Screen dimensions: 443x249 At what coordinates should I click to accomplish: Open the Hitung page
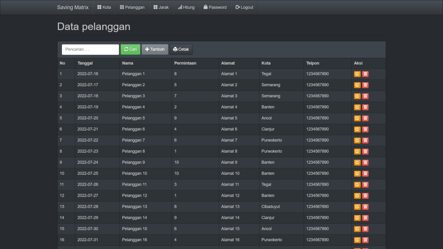186,7
